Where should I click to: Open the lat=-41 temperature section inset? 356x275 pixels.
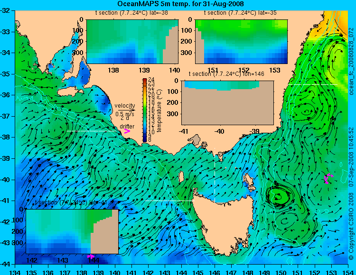(72, 231)
